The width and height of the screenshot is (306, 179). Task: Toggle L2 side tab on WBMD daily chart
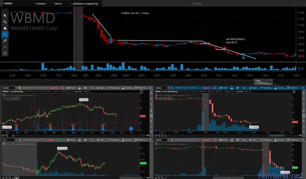click(x=151, y=126)
